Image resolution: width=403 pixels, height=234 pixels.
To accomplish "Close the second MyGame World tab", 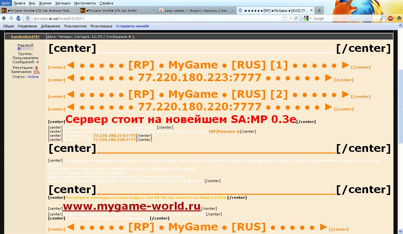I will [154, 10].
